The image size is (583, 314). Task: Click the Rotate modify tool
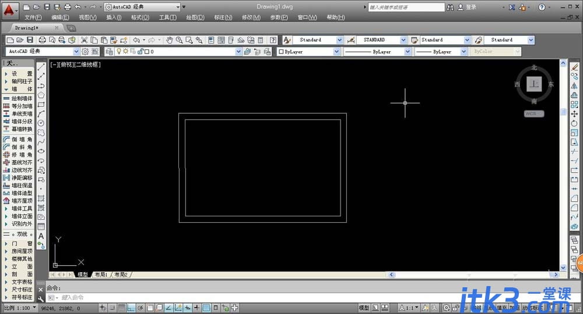click(x=574, y=123)
